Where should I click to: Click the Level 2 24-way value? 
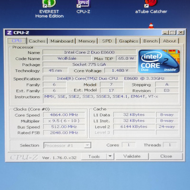coord(167,126)
